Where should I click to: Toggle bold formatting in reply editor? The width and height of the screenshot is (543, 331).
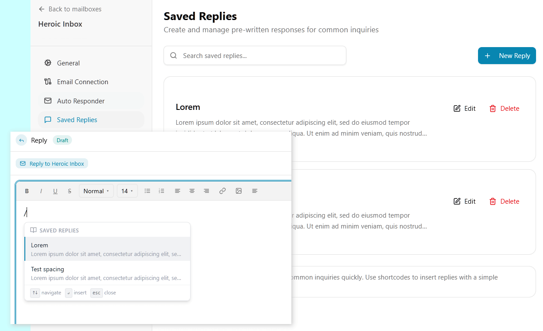point(27,191)
